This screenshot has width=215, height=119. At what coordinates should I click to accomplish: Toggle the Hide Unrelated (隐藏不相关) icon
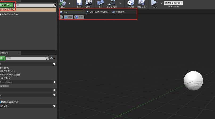pos(111,3)
